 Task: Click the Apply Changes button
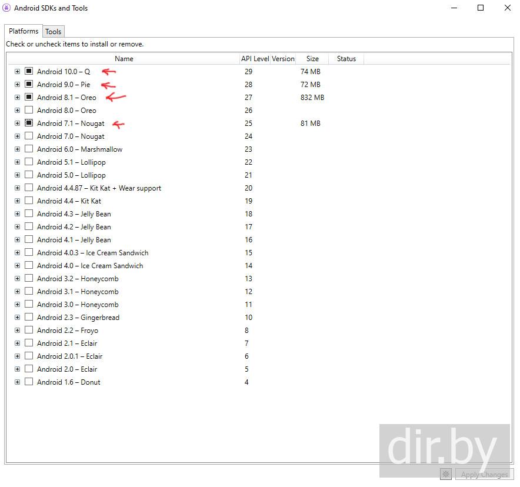click(484, 475)
